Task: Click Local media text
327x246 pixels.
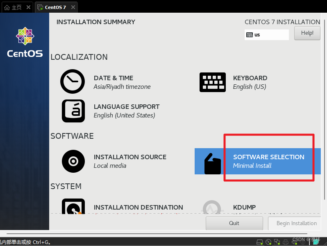Action: 110,166
